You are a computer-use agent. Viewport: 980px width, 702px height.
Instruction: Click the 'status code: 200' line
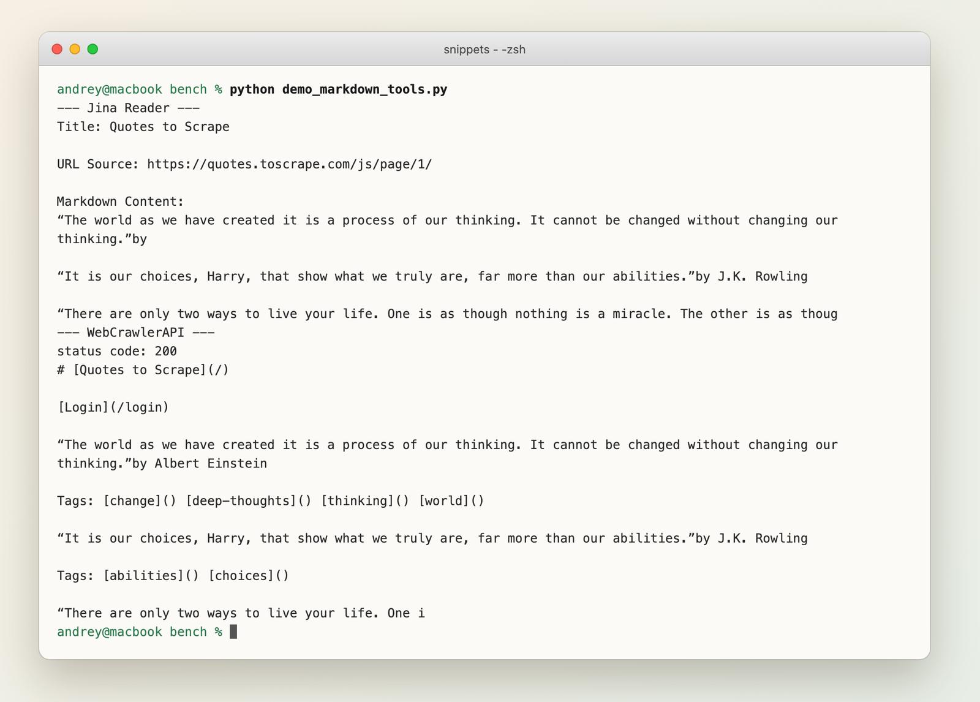click(117, 351)
